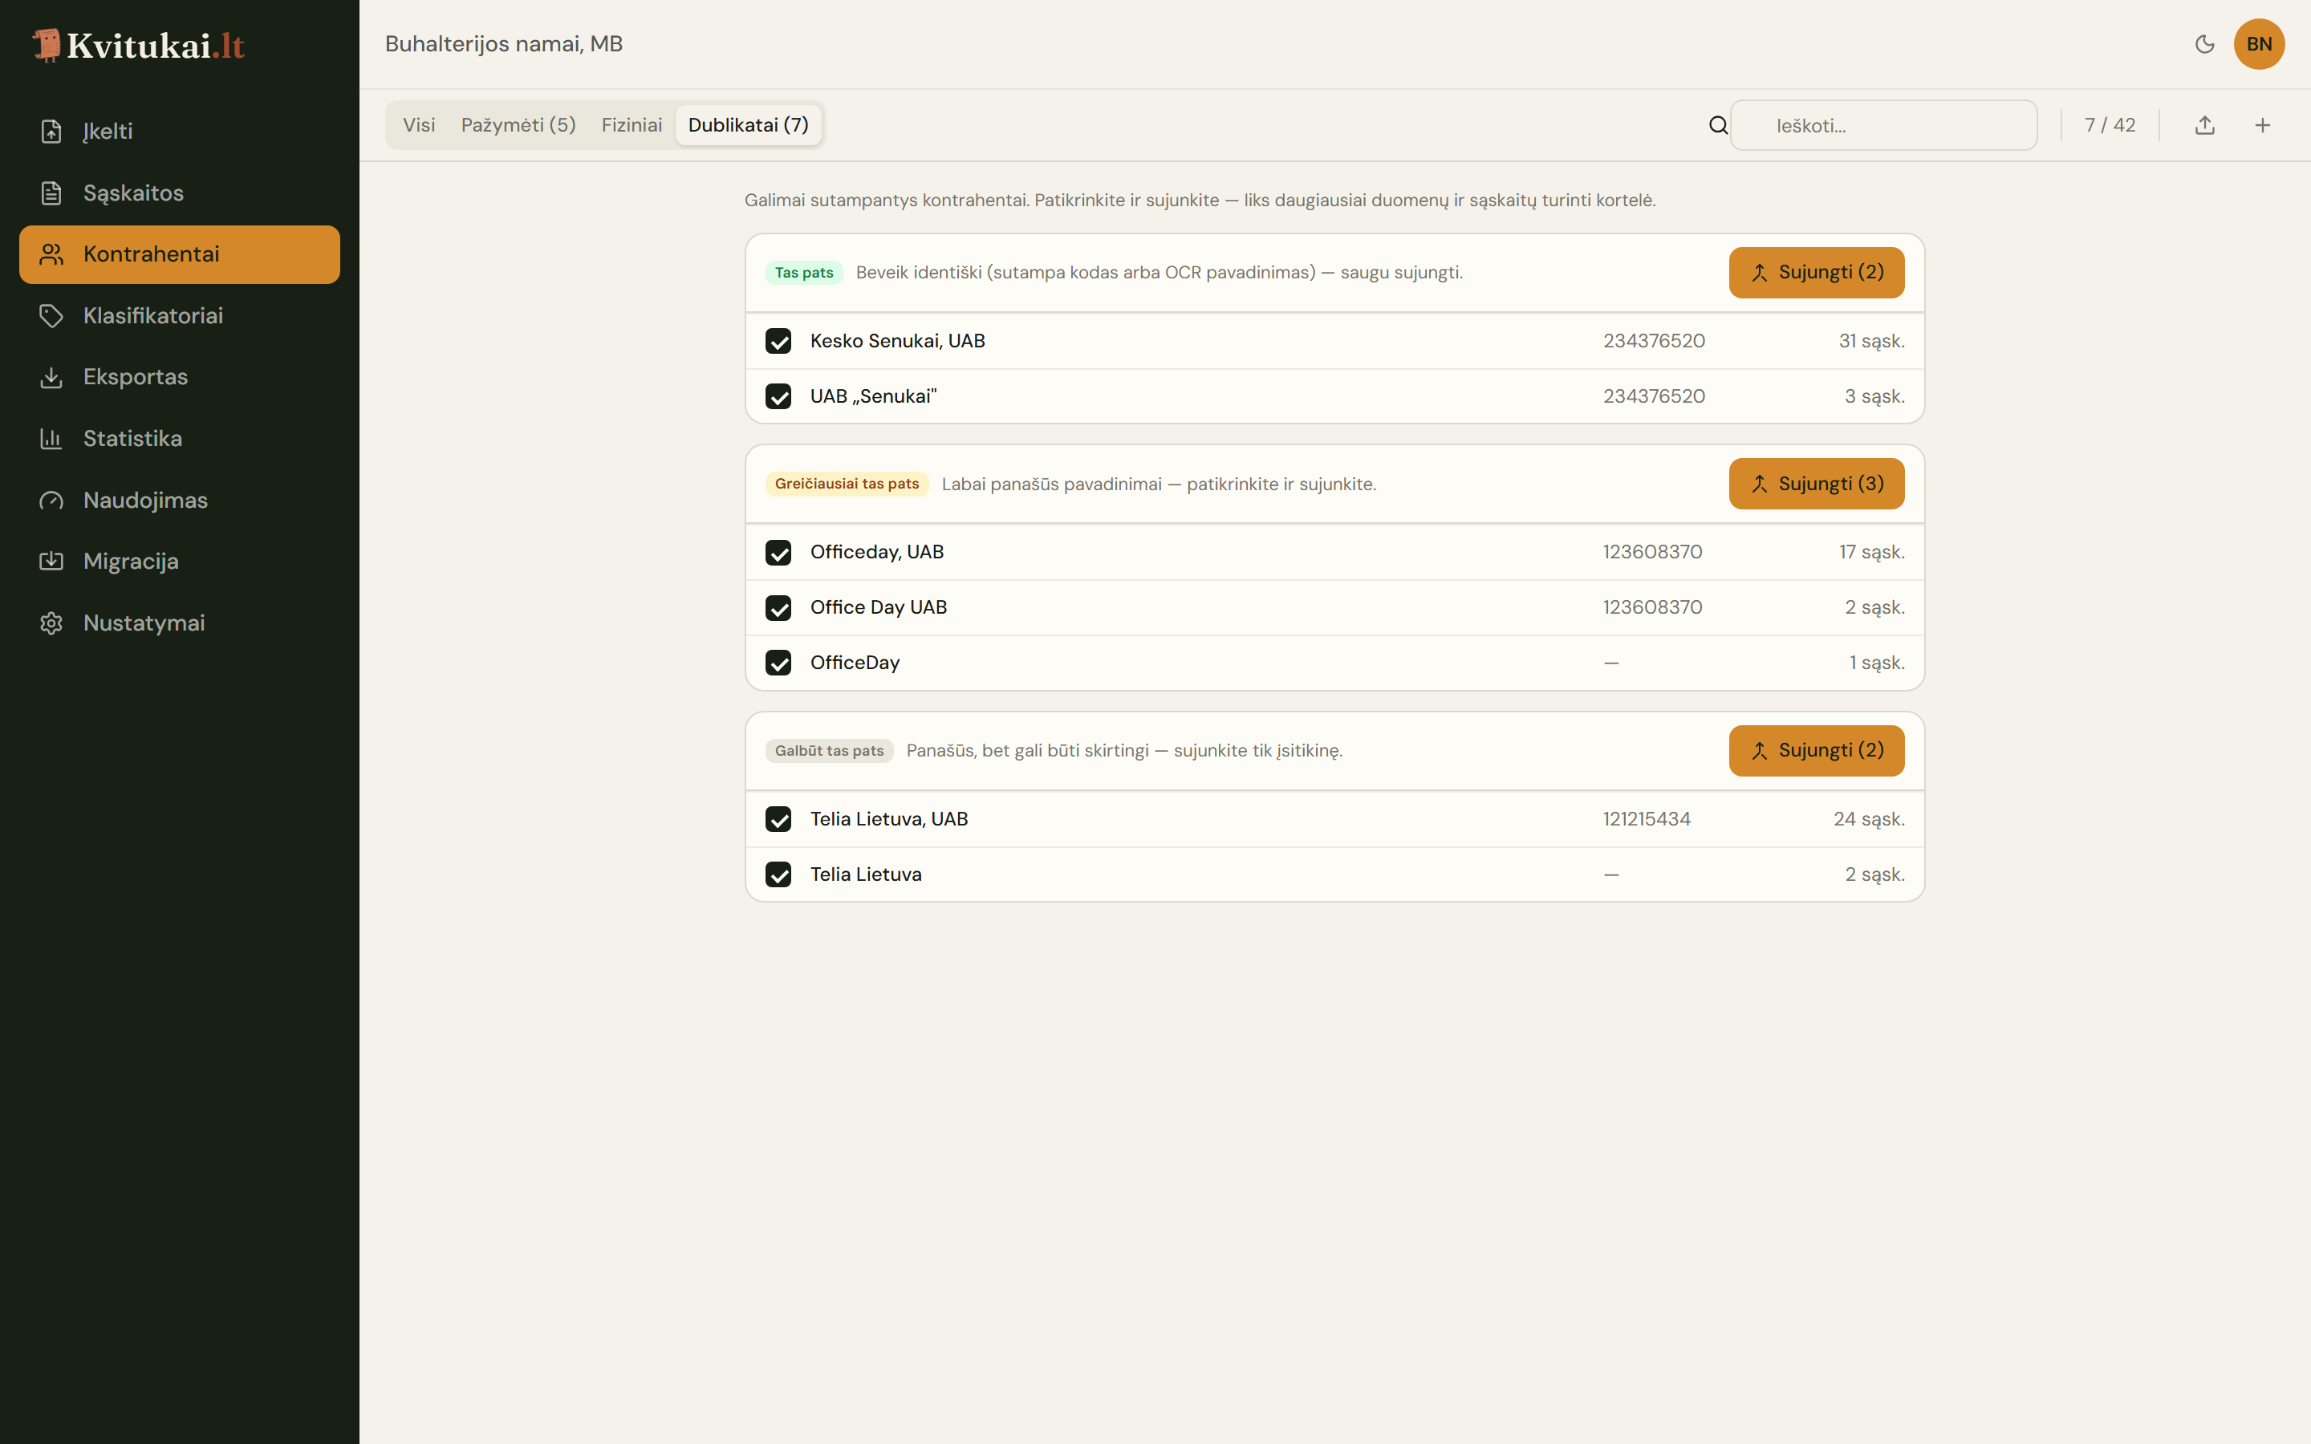
Task: Uncheck Officeday, UAB checkbox
Action: (x=778, y=553)
